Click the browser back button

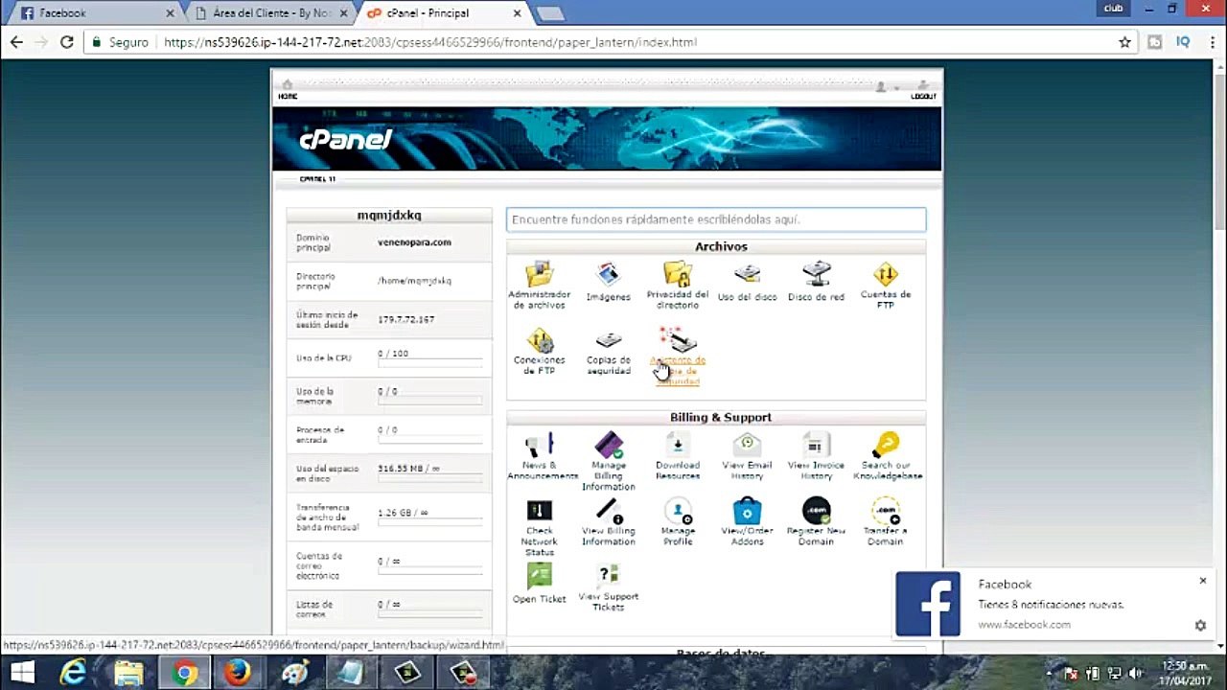pyautogui.click(x=16, y=42)
